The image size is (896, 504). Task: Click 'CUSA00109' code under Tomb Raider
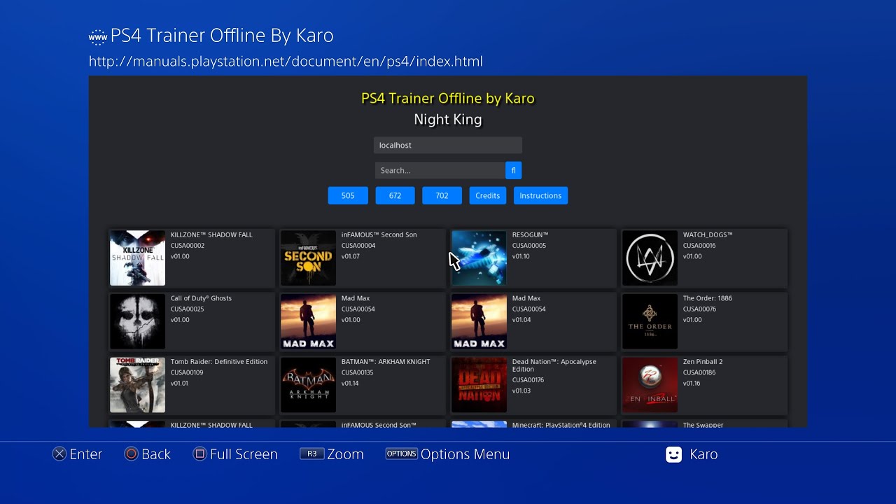tap(187, 373)
